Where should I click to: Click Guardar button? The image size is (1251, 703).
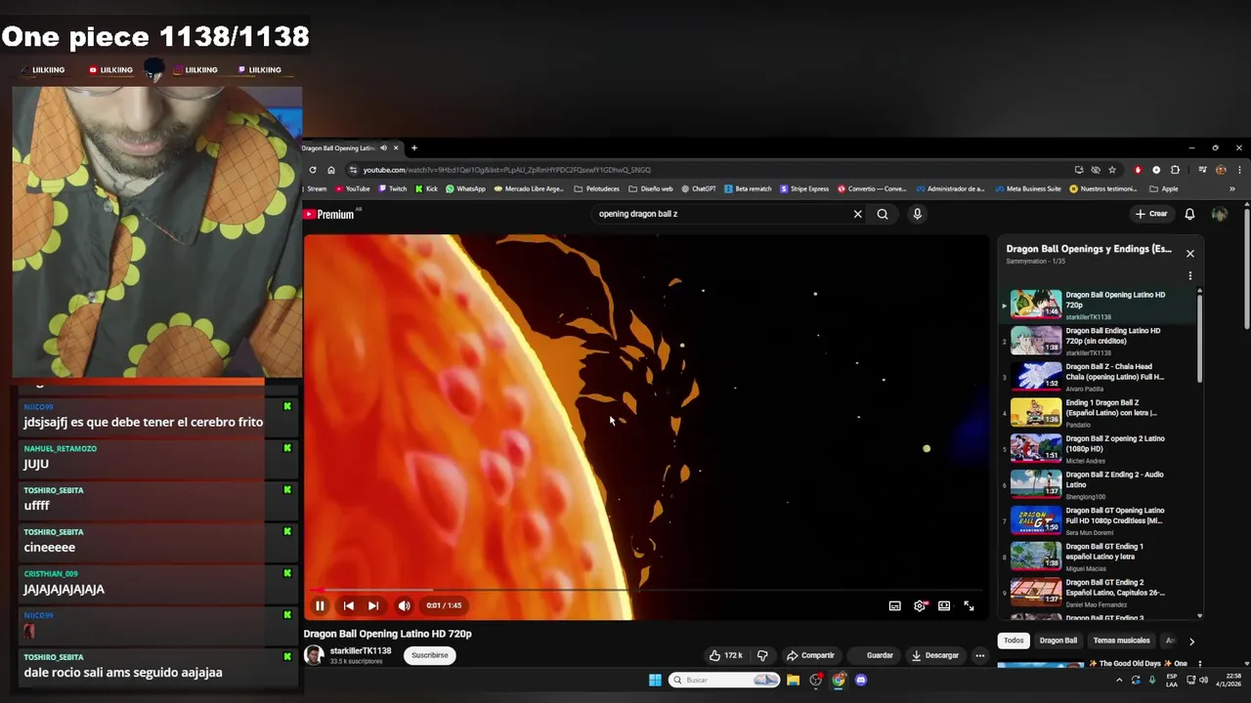pyautogui.click(x=872, y=655)
